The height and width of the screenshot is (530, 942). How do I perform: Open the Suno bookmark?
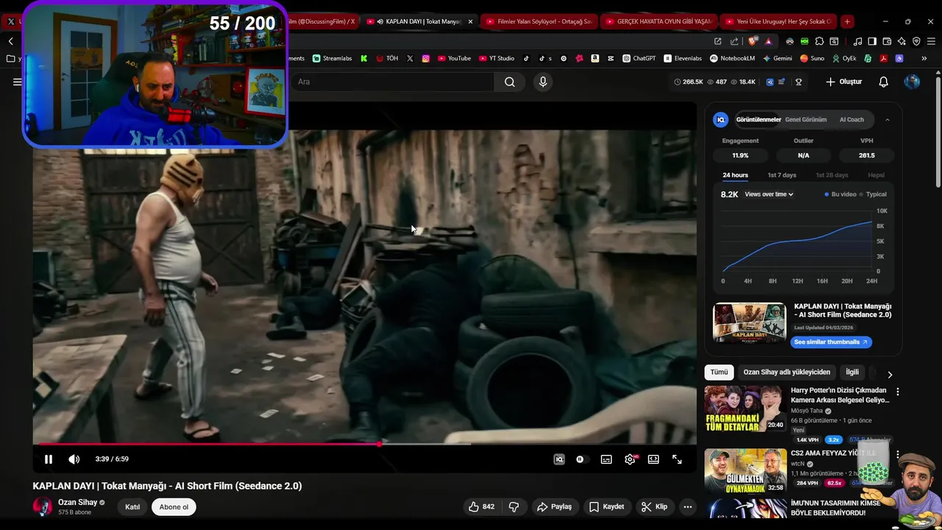pos(812,58)
